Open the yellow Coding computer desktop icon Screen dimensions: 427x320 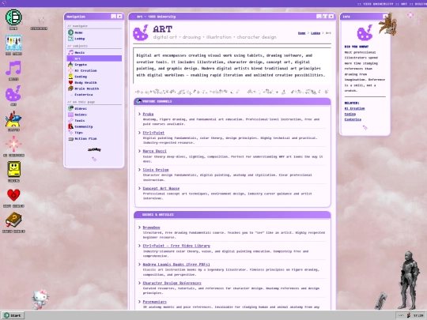[13, 169]
